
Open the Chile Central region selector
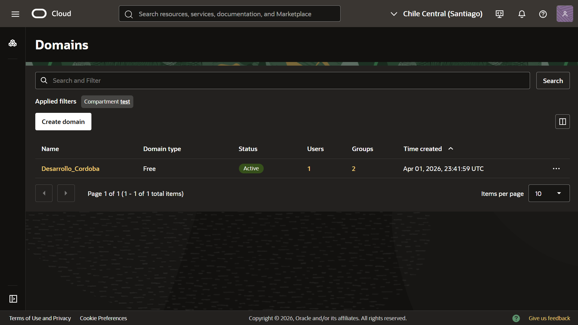436,14
